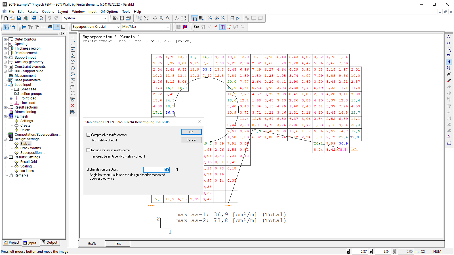Screen dimensions: 454x255
Task: Open the Grf-Options menu
Action: (x=109, y=12)
